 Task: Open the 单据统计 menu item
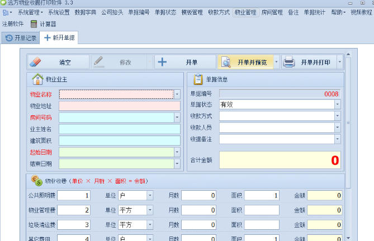(315, 12)
